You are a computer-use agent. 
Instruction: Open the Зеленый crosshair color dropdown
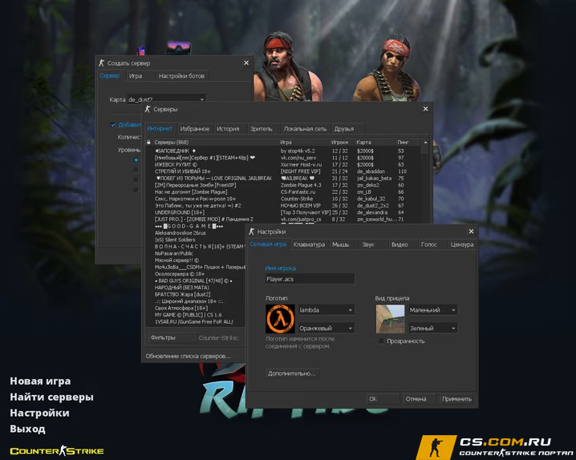coord(432,328)
